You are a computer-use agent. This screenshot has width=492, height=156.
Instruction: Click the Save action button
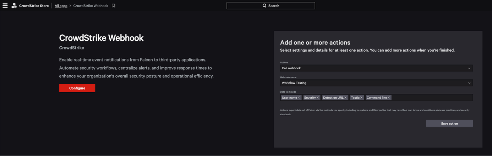click(449, 123)
